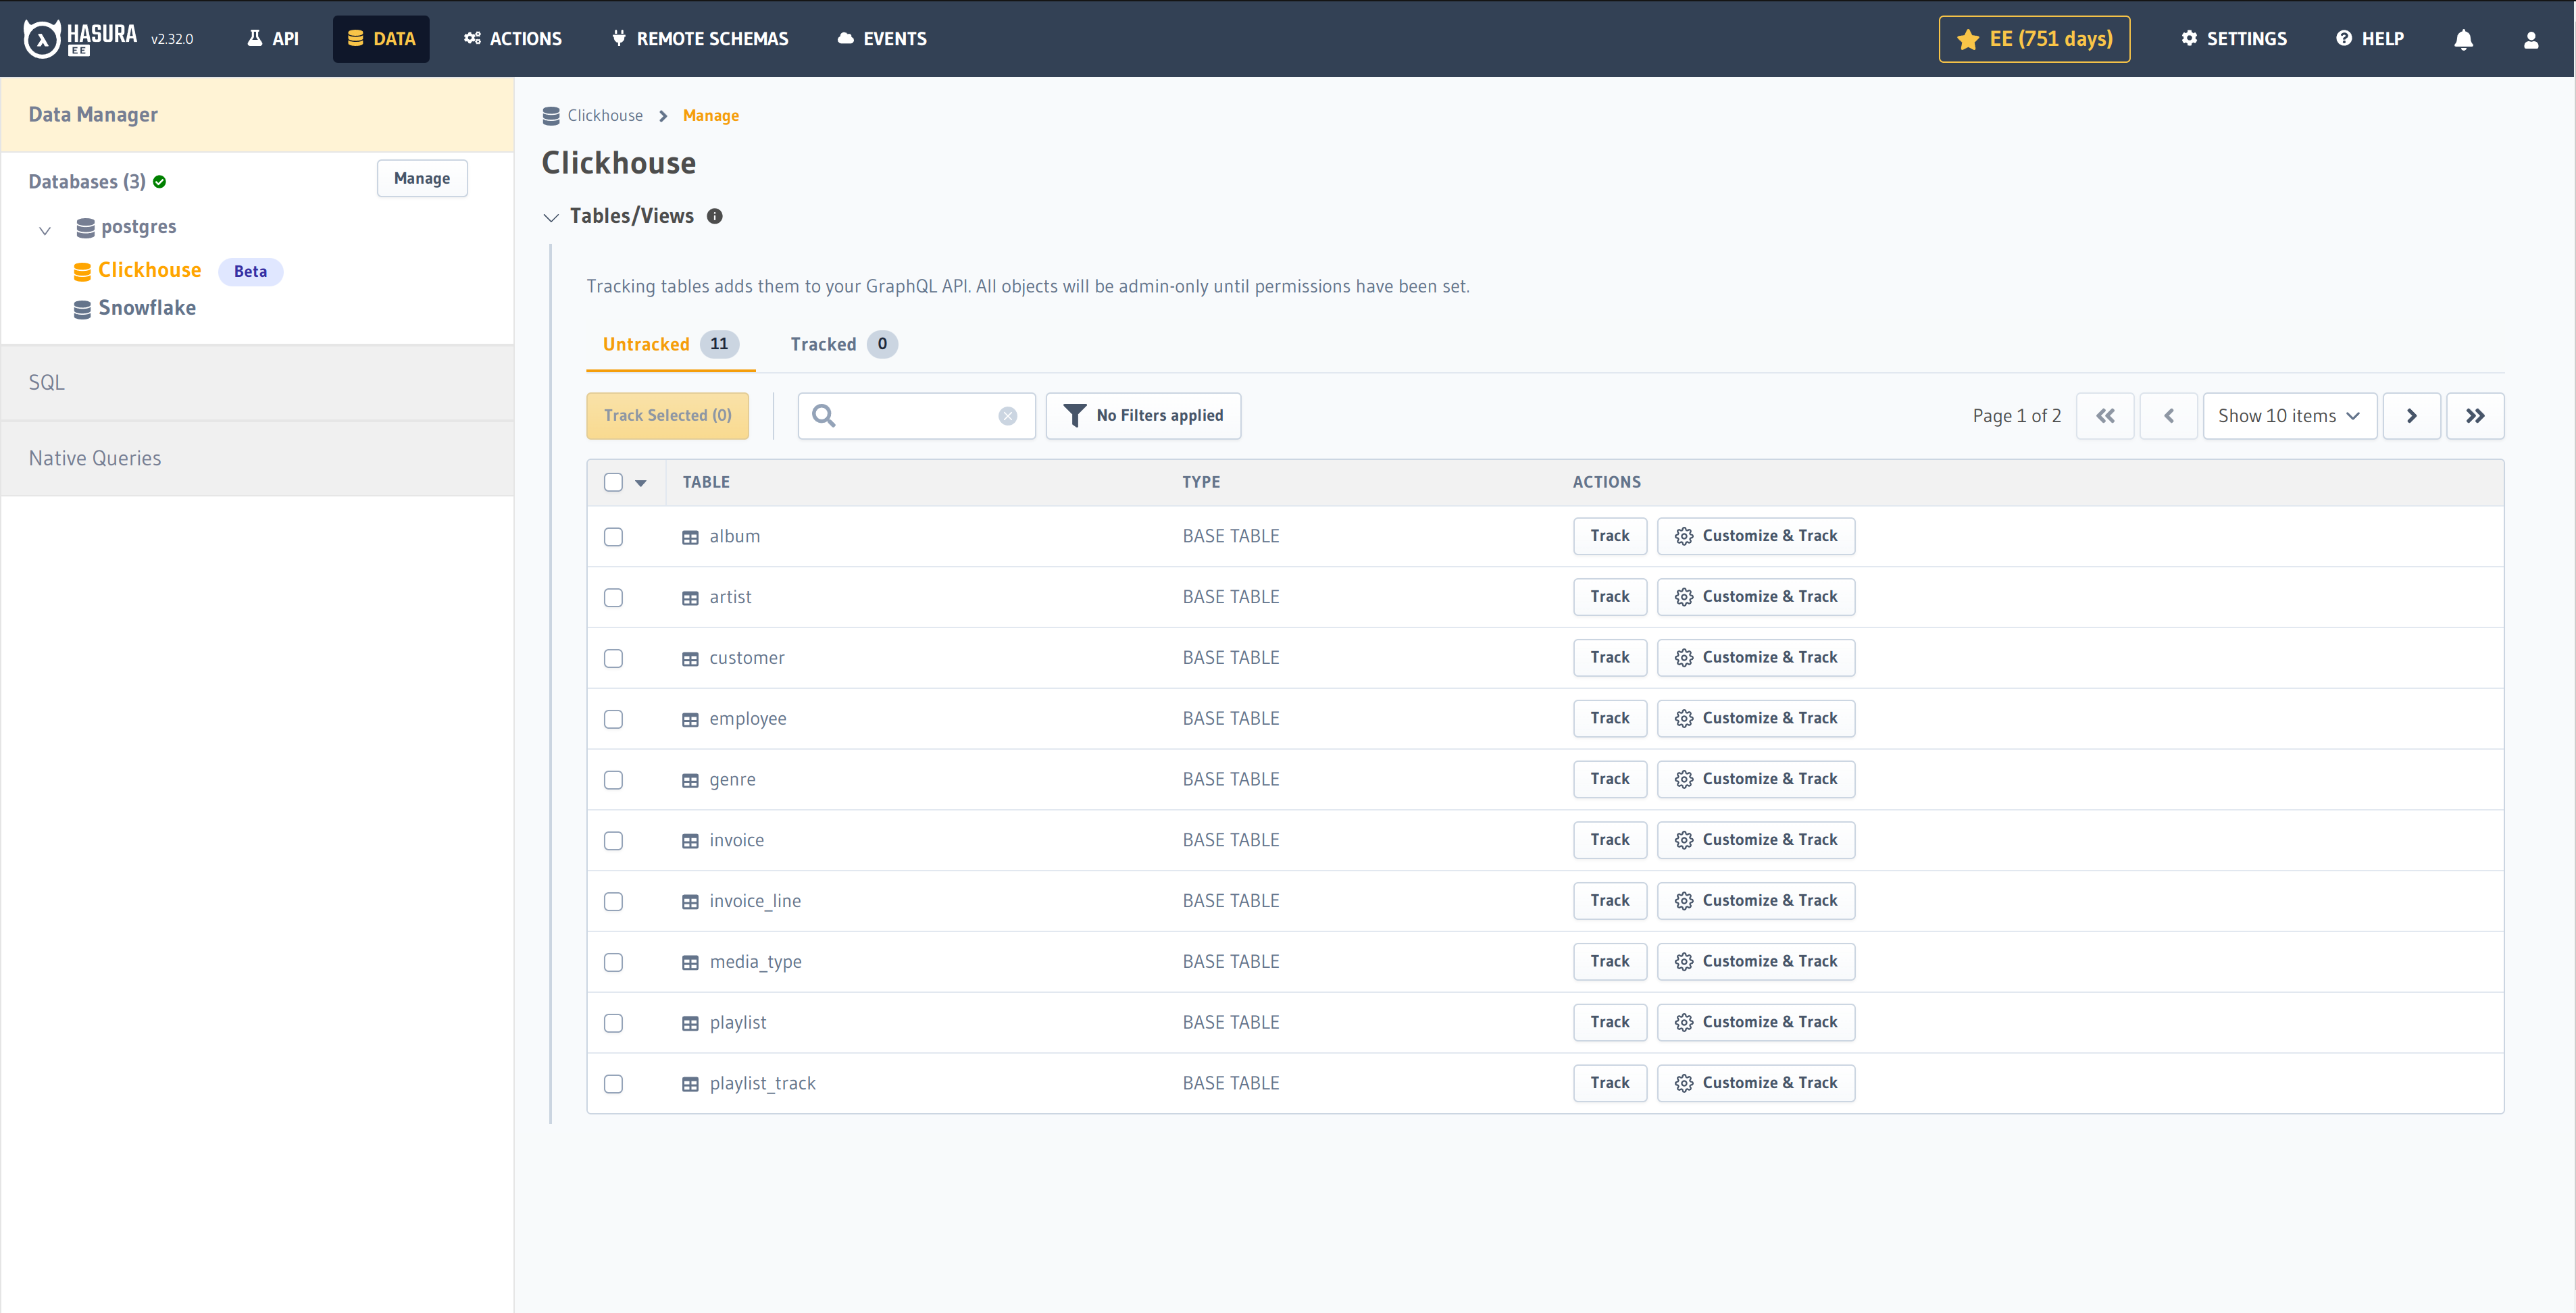Viewport: 2576px width, 1313px height.
Task: Collapse the Tables/Views section chevron
Action: coord(551,217)
